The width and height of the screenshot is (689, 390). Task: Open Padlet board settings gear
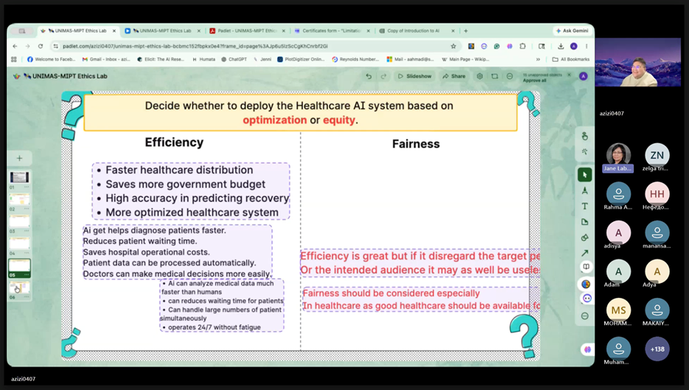tap(480, 76)
